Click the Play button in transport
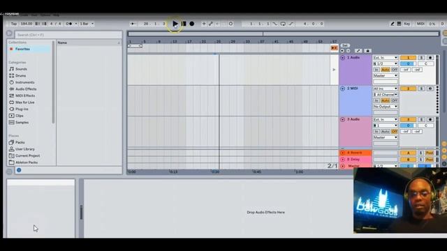The image size is (447, 251). pos(175,24)
